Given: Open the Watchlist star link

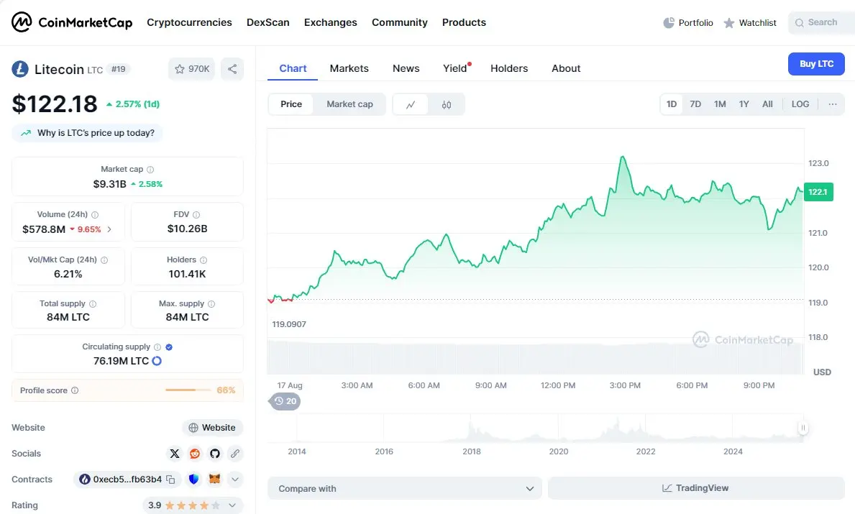Looking at the screenshot, I should pos(750,23).
